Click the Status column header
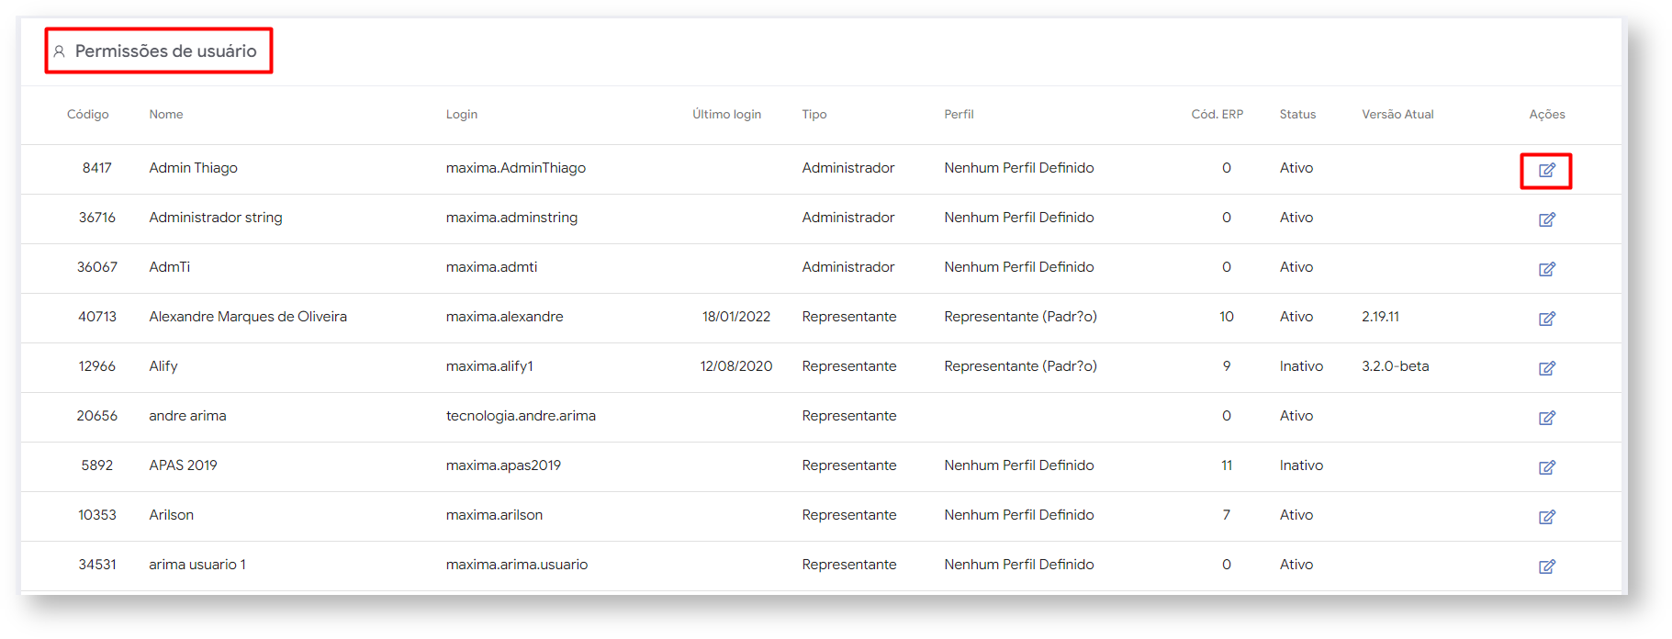 1297,114
